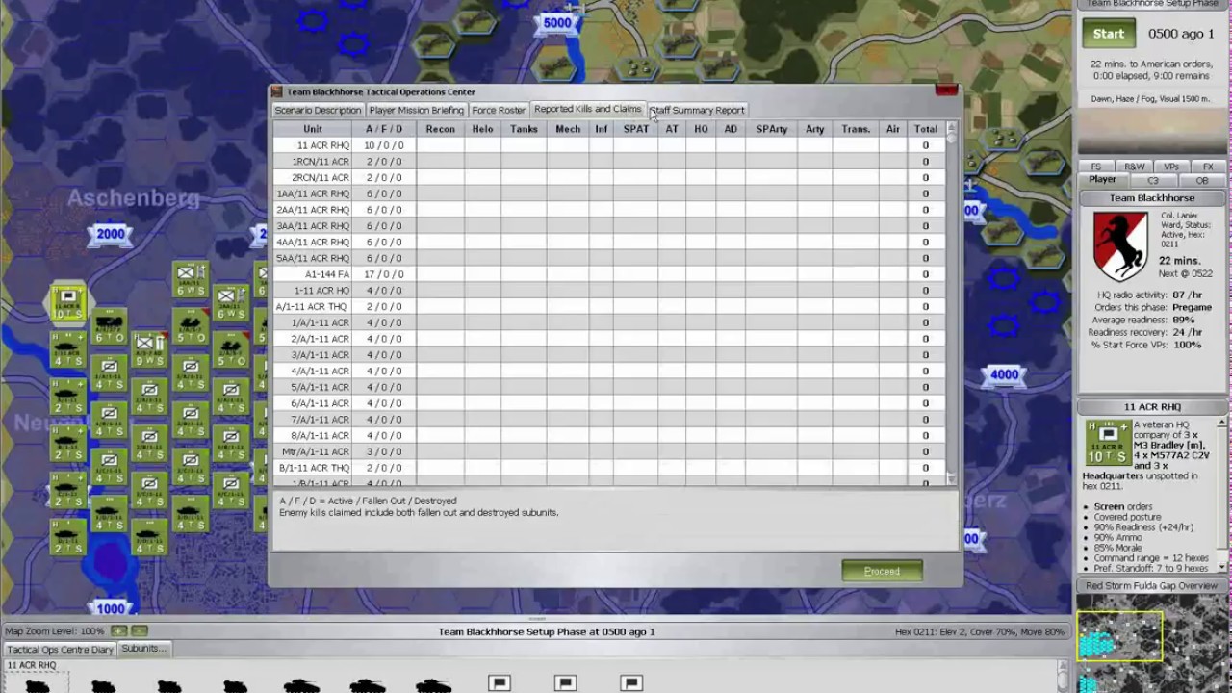1232x693 pixels.
Task: Click the Tanks column header
Action: coord(524,129)
